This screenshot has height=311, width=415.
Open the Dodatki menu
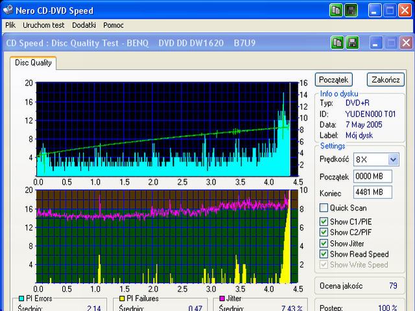(x=84, y=25)
